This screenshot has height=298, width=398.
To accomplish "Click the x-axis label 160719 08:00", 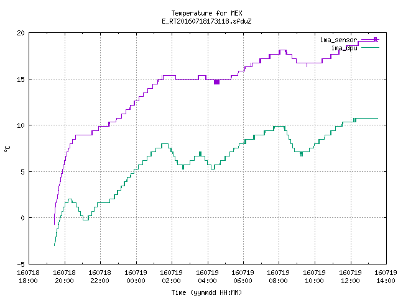I will point(279,276).
